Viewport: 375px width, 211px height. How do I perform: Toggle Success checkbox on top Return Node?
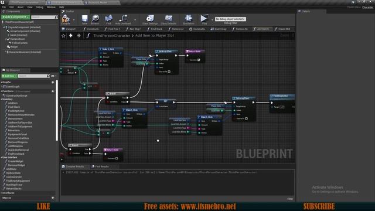pyautogui.click(x=199, y=60)
